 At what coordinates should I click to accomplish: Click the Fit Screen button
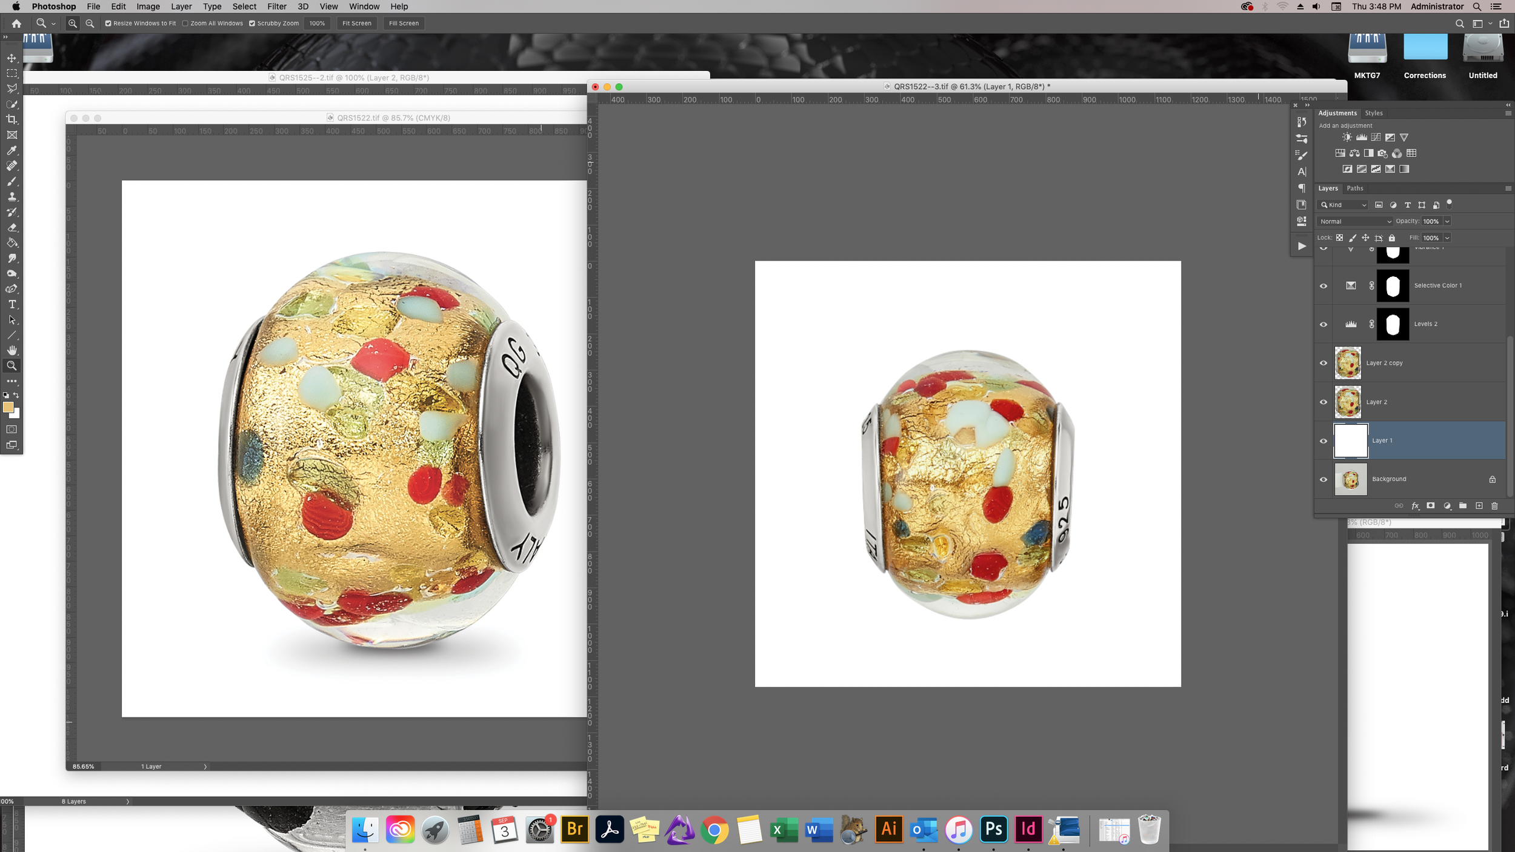point(356,23)
